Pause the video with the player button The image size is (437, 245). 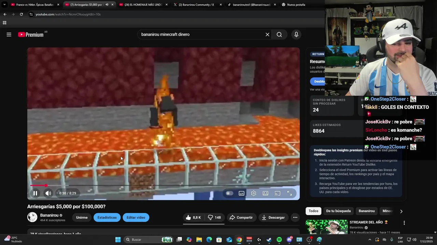35,193
